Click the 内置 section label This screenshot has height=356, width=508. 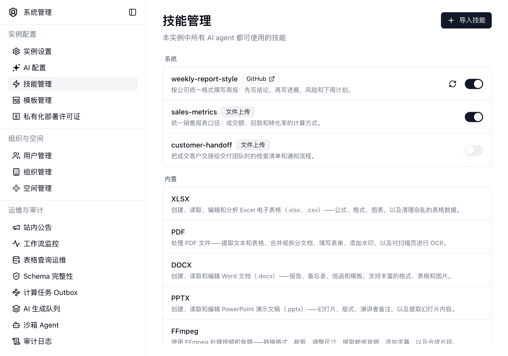171,179
